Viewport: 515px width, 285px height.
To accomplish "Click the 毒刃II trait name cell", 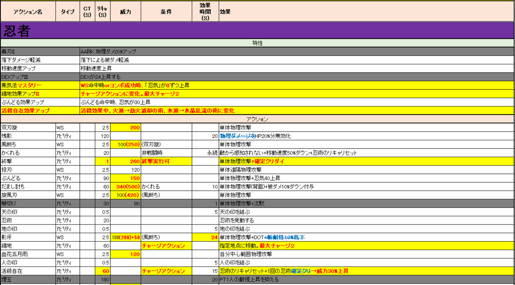I will coord(40,52).
